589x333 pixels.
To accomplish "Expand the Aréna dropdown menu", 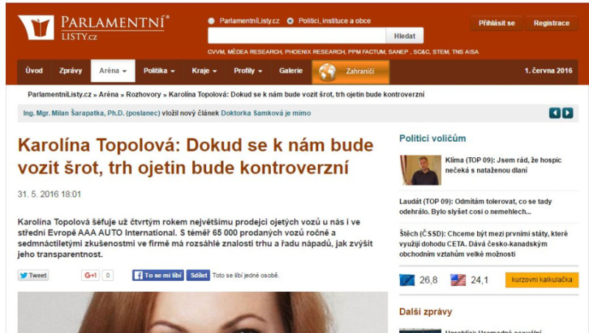I will (113, 71).
